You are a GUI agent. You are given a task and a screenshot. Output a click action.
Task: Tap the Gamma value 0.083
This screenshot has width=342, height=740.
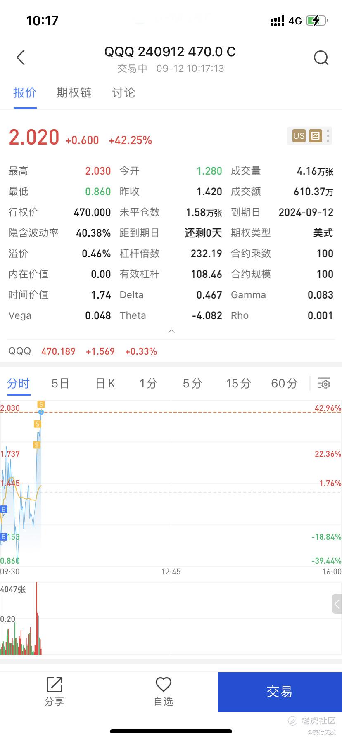click(x=321, y=295)
